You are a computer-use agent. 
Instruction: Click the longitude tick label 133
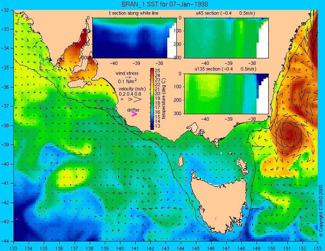[x=13, y=248]
